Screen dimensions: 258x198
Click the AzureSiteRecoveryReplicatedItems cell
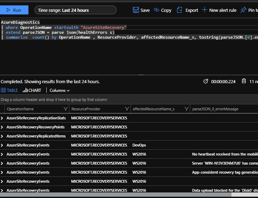pyautogui.click(x=36, y=136)
